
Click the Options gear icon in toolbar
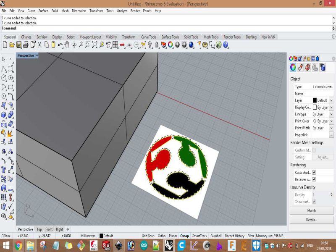tap(205, 45)
